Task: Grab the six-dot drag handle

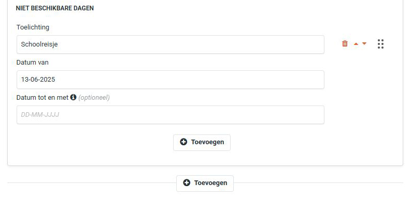Action: (380, 44)
